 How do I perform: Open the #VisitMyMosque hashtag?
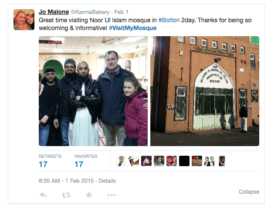pyautogui.click(x=133, y=28)
